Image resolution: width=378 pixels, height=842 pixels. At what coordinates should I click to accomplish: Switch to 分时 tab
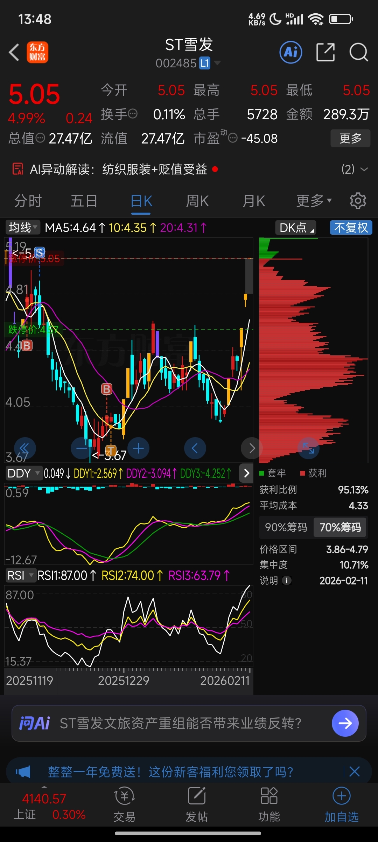point(28,201)
